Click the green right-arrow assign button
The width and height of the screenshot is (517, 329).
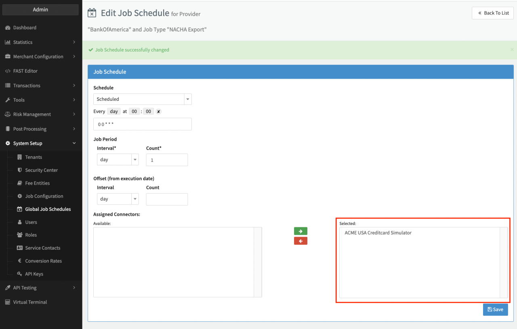[301, 231]
